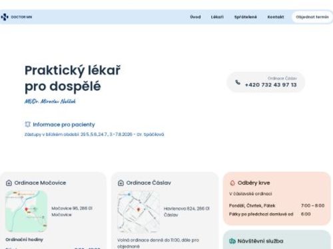Image resolution: width=333 pixels, height=249 pixels.
Task: Click the MUDr. Miroslav signature text
Action: tap(50, 102)
